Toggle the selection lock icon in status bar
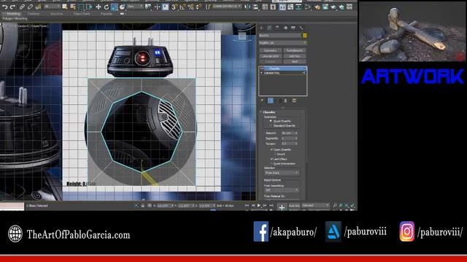Viewport: 467px width, 262px height. click(x=143, y=205)
